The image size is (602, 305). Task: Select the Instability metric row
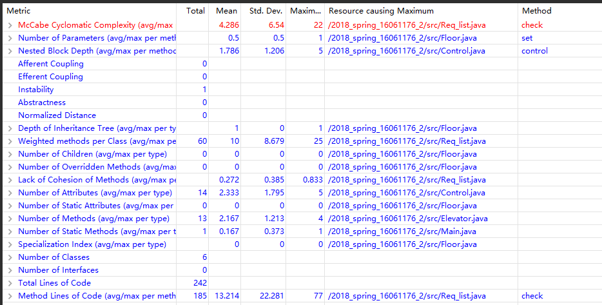coord(36,90)
